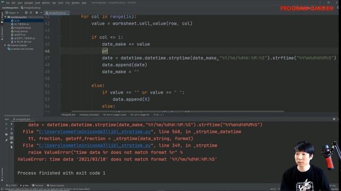341x191 pixels.
Task: Click the mongoDB_test breadcrumb in editor footer
Action: coord(68,115)
